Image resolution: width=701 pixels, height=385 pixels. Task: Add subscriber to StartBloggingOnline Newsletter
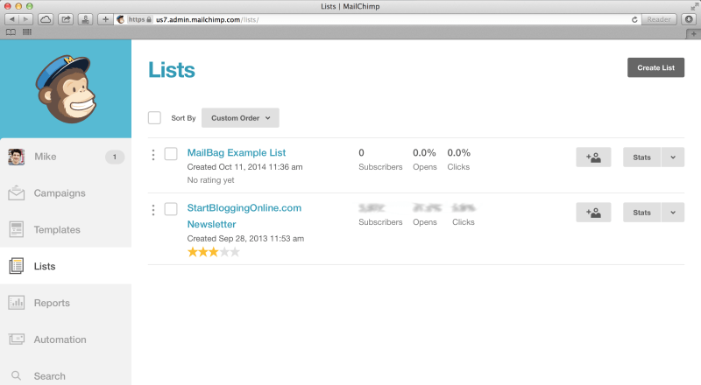[593, 213]
